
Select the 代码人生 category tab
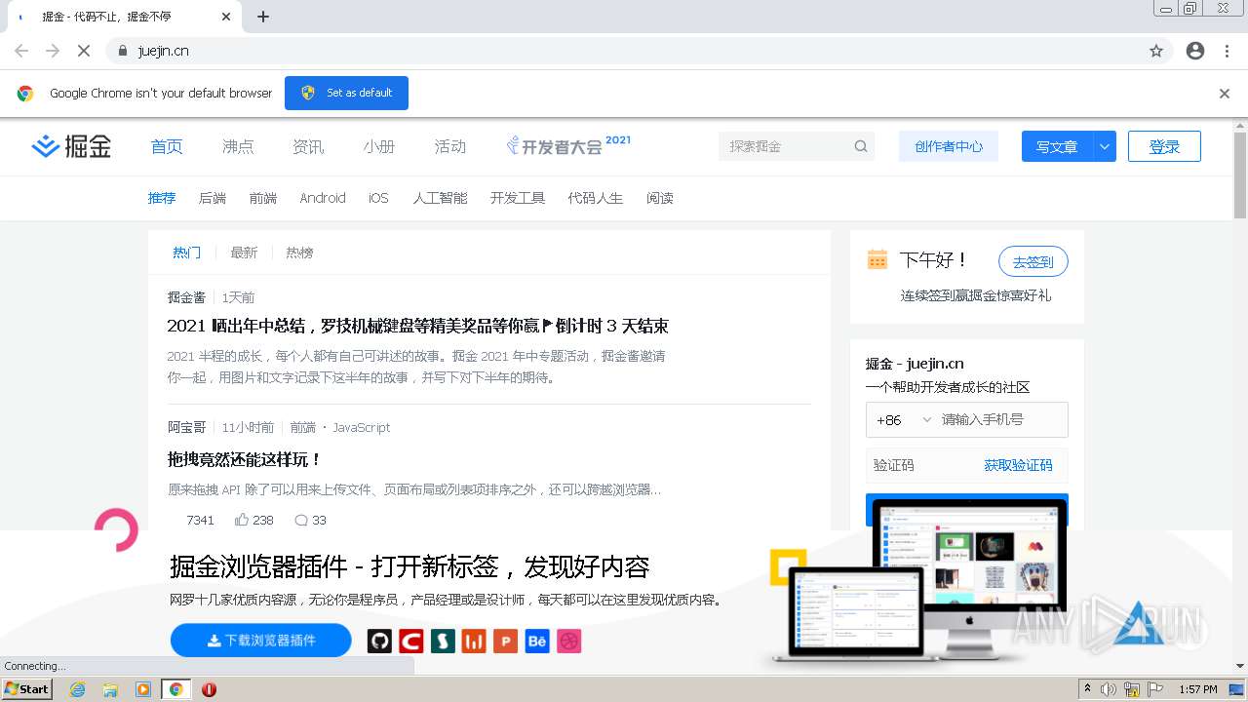click(x=596, y=198)
